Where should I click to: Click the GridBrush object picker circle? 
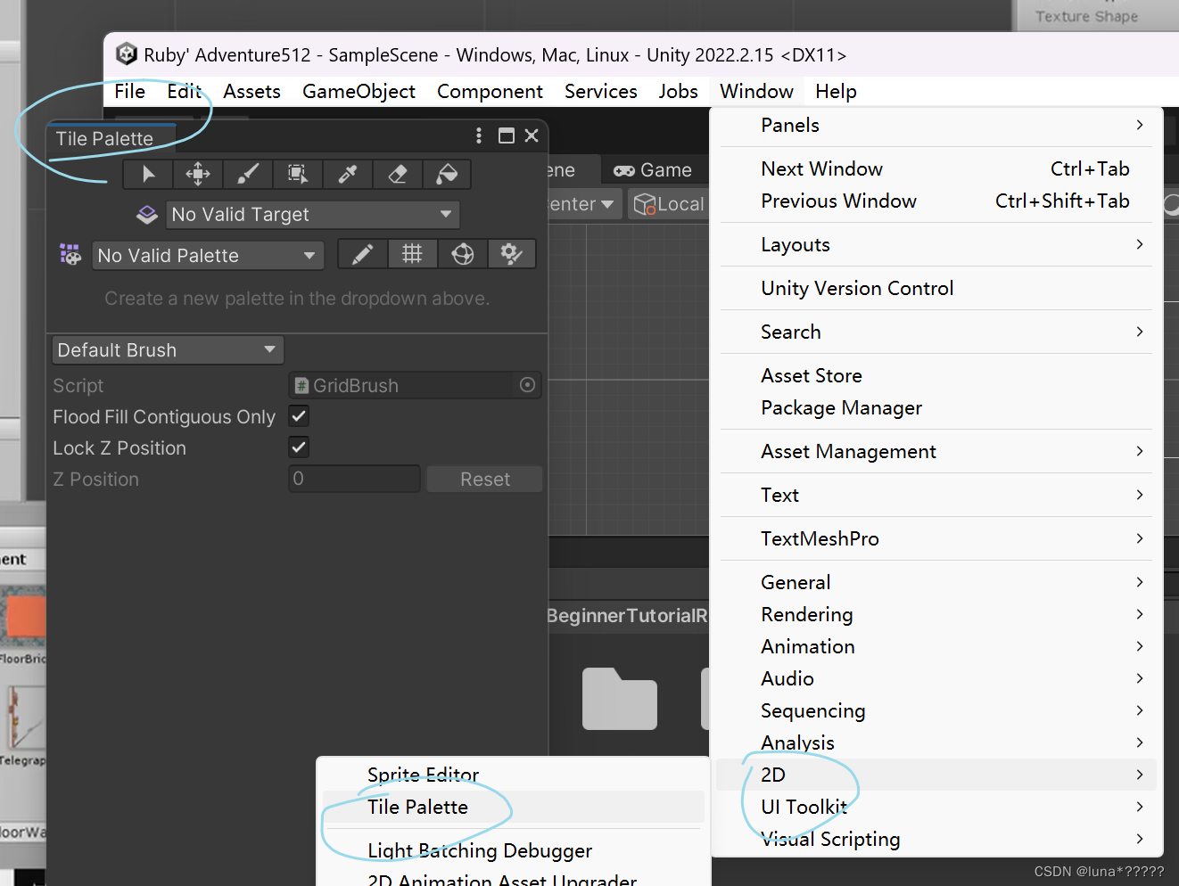click(527, 385)
